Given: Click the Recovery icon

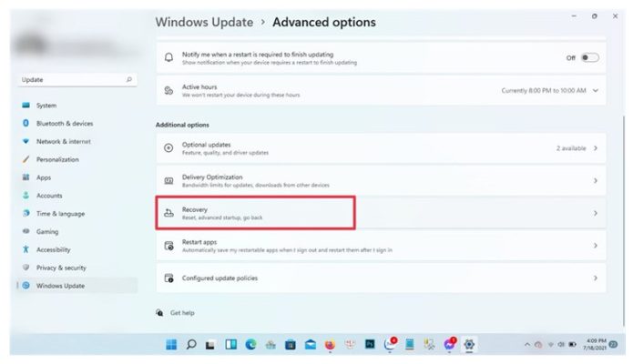Looking at the screenshot, I should click(x=168, y=213).
